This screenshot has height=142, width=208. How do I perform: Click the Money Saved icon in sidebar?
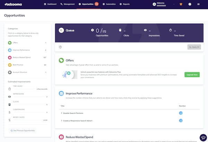(x=9, y=120)
